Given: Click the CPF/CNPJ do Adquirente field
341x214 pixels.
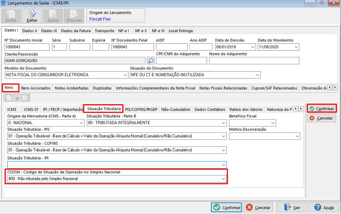Looking at the screenshot, I should pyautogui.click(x=182, y=61).
